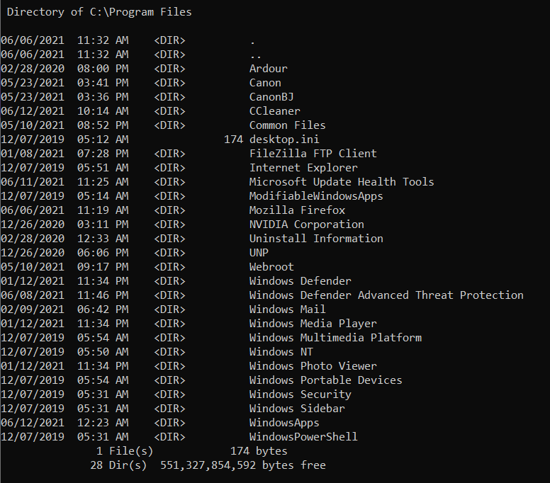Click the CCleaner directory listing
This screenshot has width=550, height=483.
tap(274, 111)
